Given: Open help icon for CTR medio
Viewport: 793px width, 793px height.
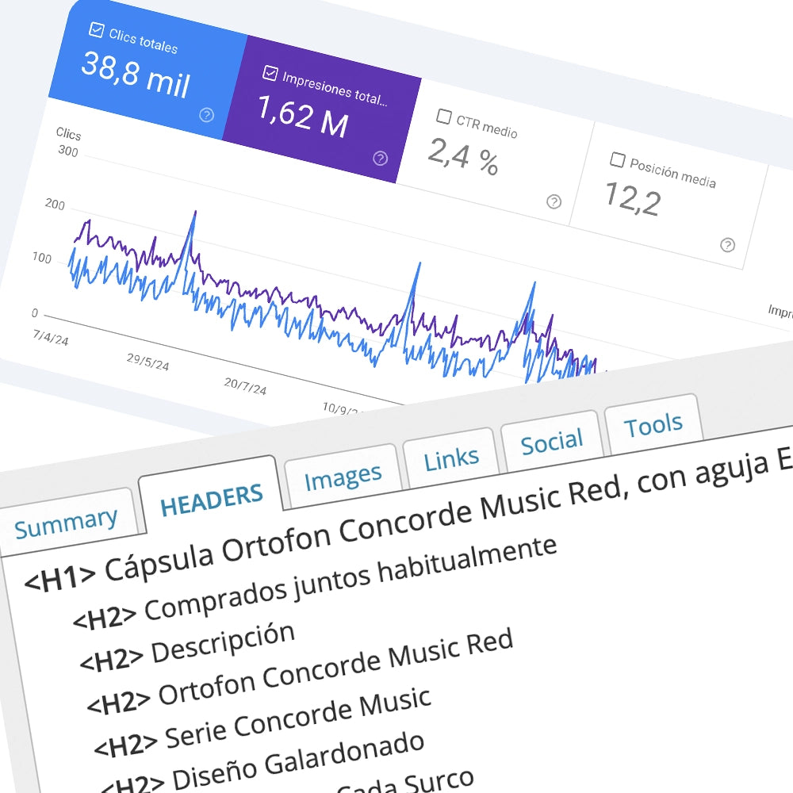Looking at the screenshot, I should pyautogui.click(x=554, y=201).
